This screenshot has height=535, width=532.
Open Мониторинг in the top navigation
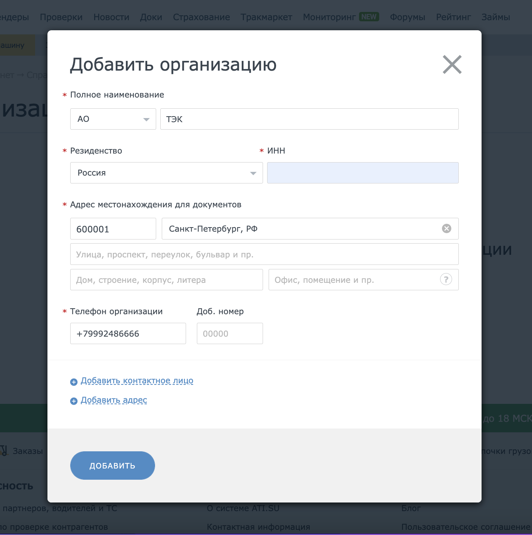click(x=330, y=17)
